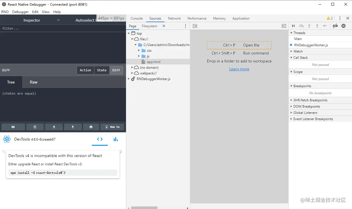Hide the navigator sidebar
This screenshot has width=352, height=209.
click(x=195, y=26)
